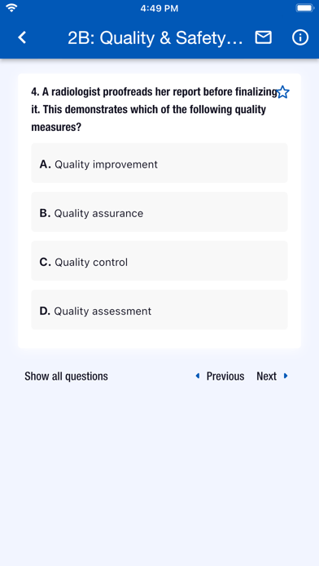Image resolution: width=319 pixels, height=566 pixels.
Task: Bookmark question 4 with the star icon
Action: click(283, 92)
